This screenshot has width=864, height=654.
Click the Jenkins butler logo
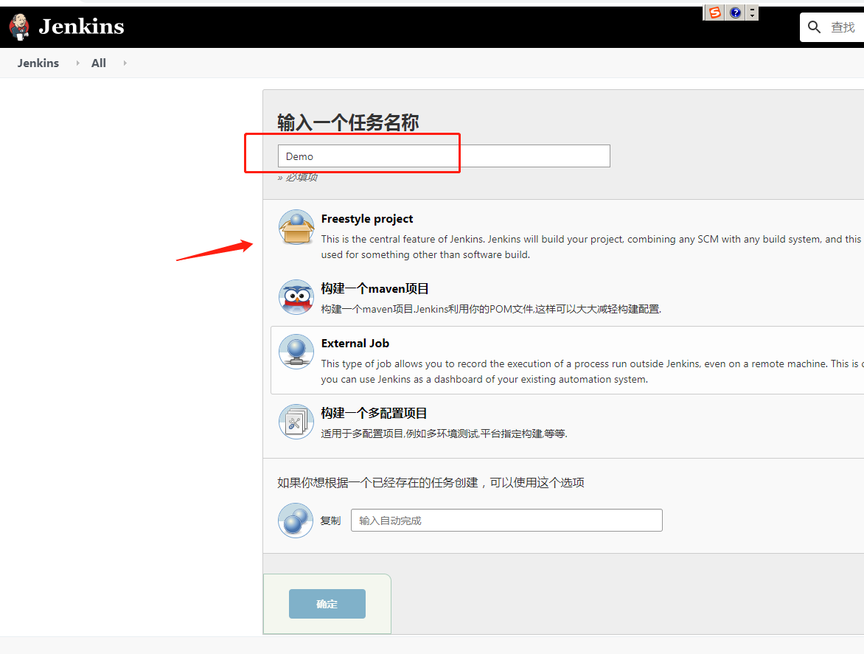point(20,27)
